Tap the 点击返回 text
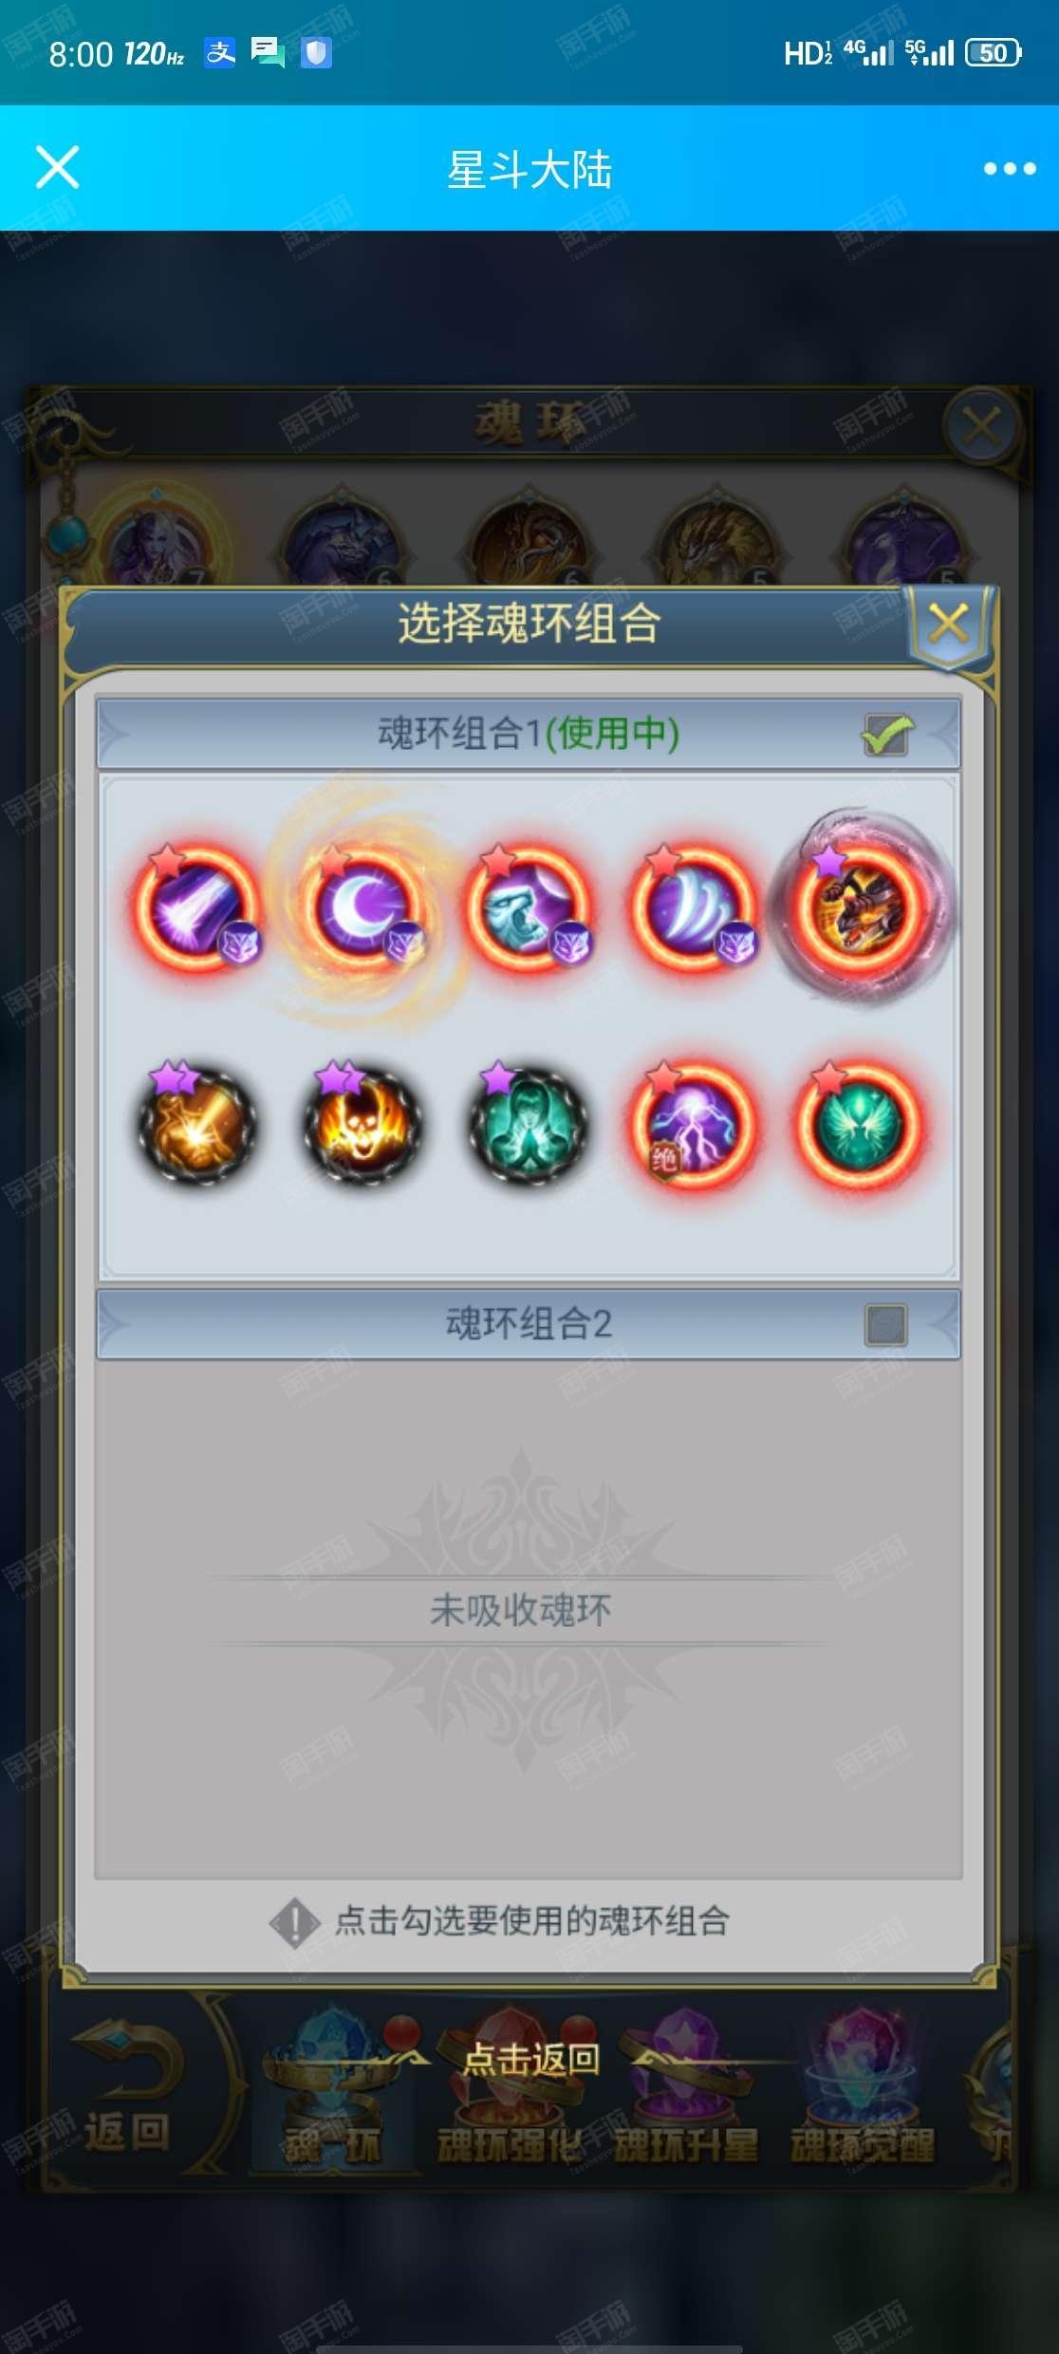 531,2059
